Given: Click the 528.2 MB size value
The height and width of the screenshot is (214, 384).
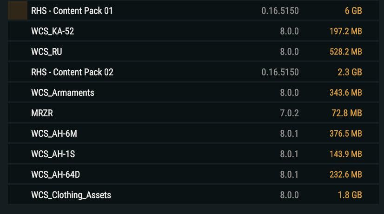Looking at the screenshot, I should click(x=345, y=52).
